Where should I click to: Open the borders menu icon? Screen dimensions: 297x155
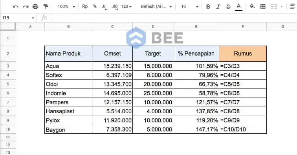point(263,7)
